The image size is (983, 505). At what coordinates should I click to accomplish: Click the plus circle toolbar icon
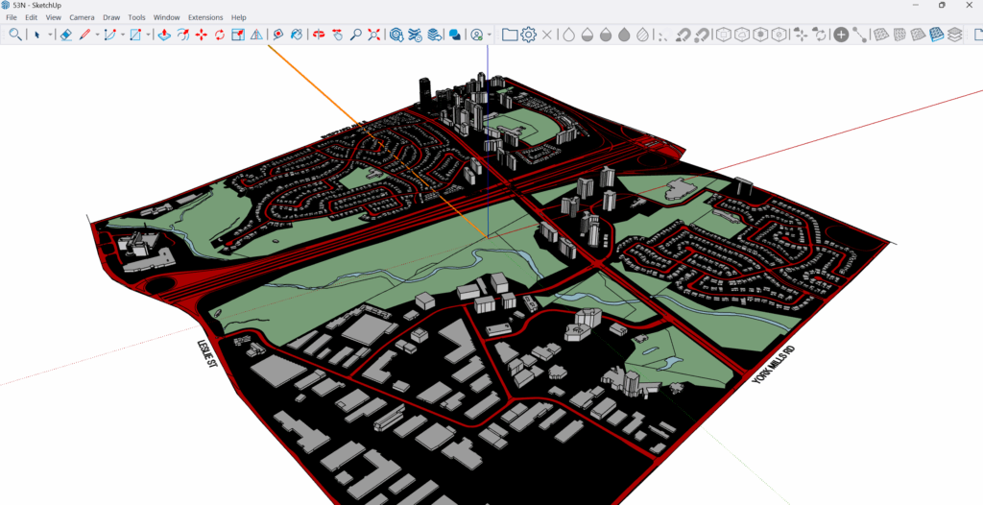[841, 35]
